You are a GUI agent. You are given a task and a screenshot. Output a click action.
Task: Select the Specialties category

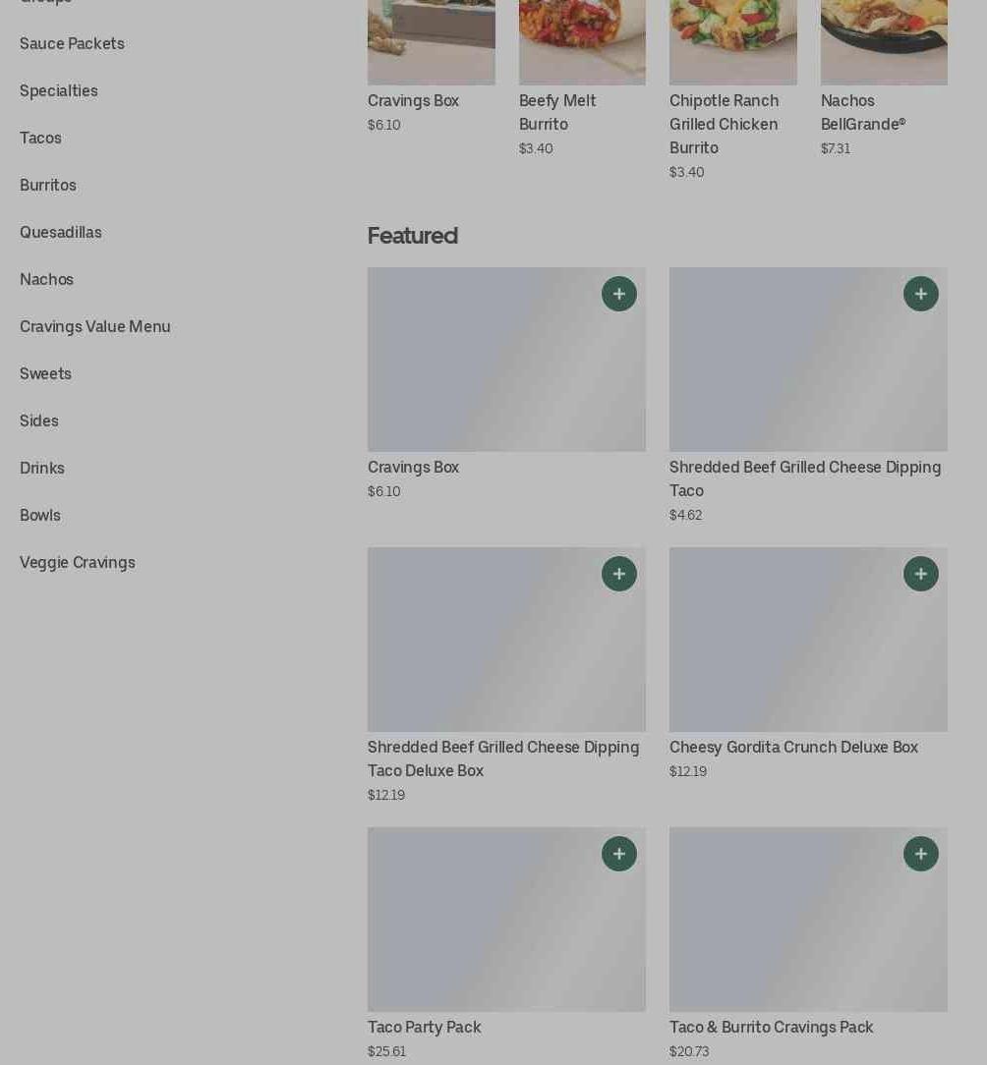pyautogui.click(x=58, y=91)
